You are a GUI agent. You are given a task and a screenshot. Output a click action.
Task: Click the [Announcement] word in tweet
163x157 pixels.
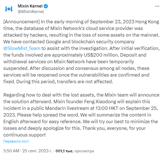pos(21,22)
